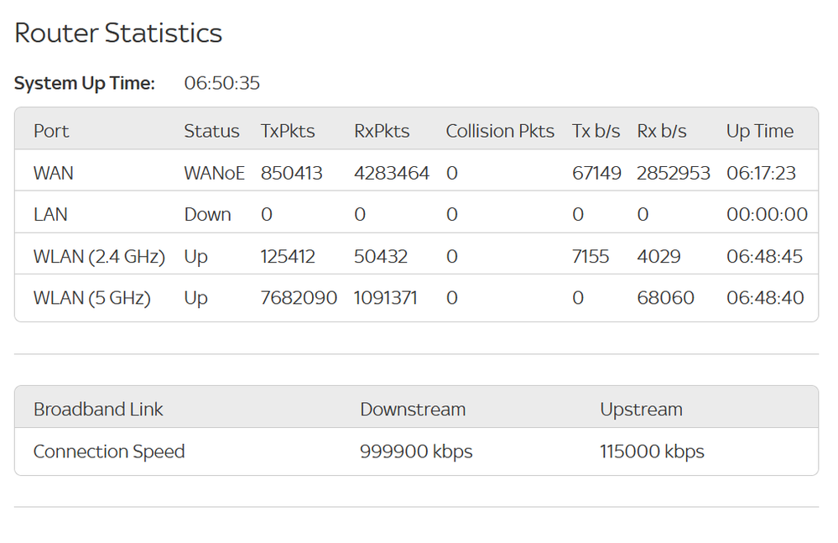Viewport: 838px width, 543px height.
Task: Click the Router Statistics heading
Action: (x=118, y=33)
